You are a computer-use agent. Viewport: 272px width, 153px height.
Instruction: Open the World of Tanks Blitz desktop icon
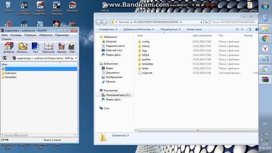click(x=57, y=8)
